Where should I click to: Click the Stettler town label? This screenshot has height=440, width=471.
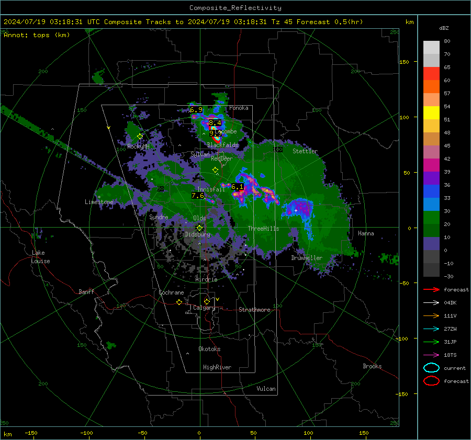click(x=305, y=151)
